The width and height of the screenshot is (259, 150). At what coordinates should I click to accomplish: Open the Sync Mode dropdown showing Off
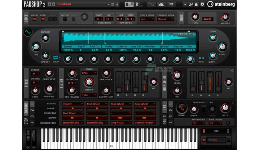tap(215, 123)
